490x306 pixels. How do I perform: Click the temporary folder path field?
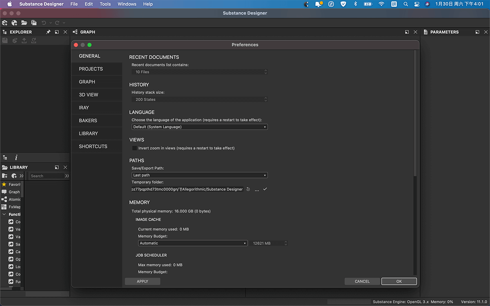point(187,189)
